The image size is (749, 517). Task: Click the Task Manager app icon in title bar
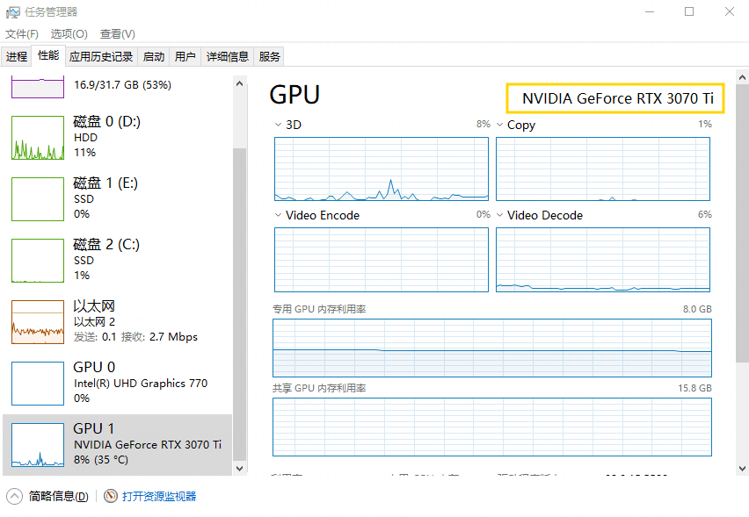point(13,12)
